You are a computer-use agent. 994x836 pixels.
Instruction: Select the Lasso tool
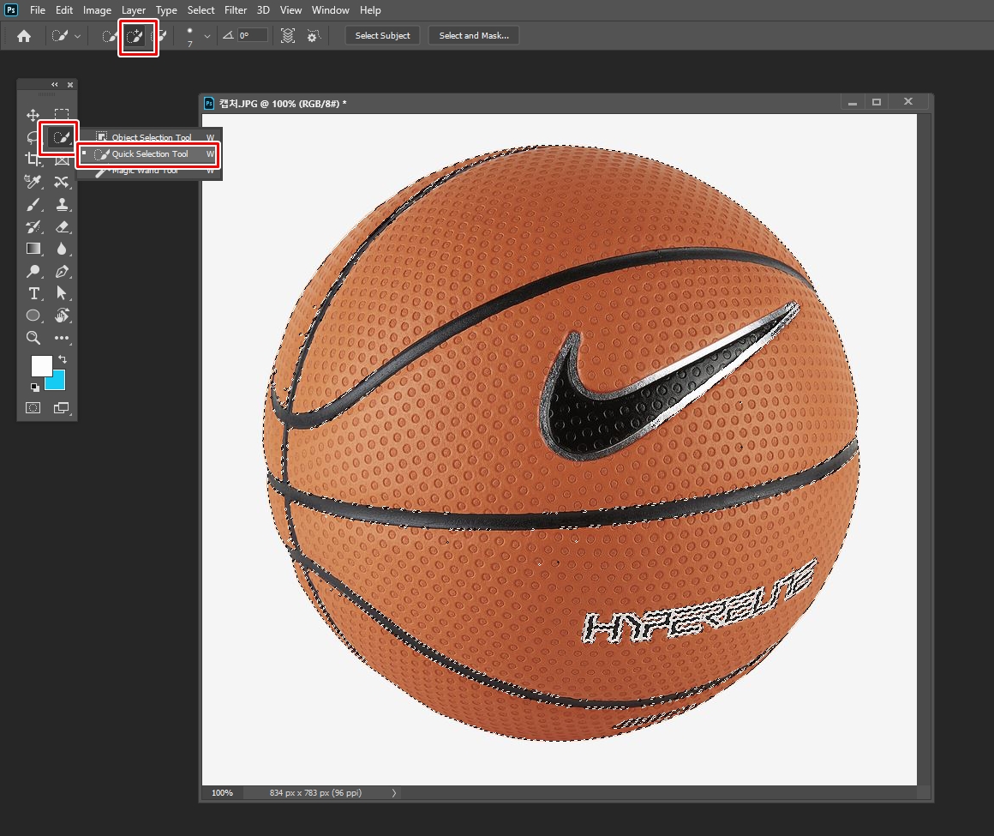[x=32, y=138]
